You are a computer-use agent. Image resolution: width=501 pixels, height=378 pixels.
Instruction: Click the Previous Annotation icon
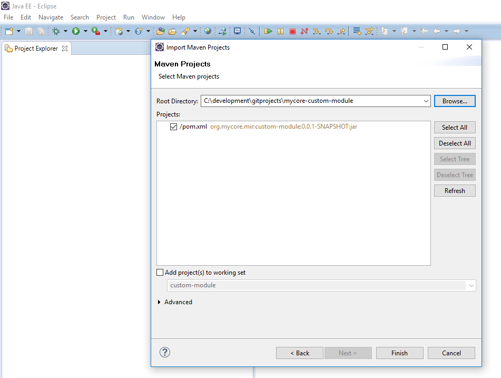(404, 31)
